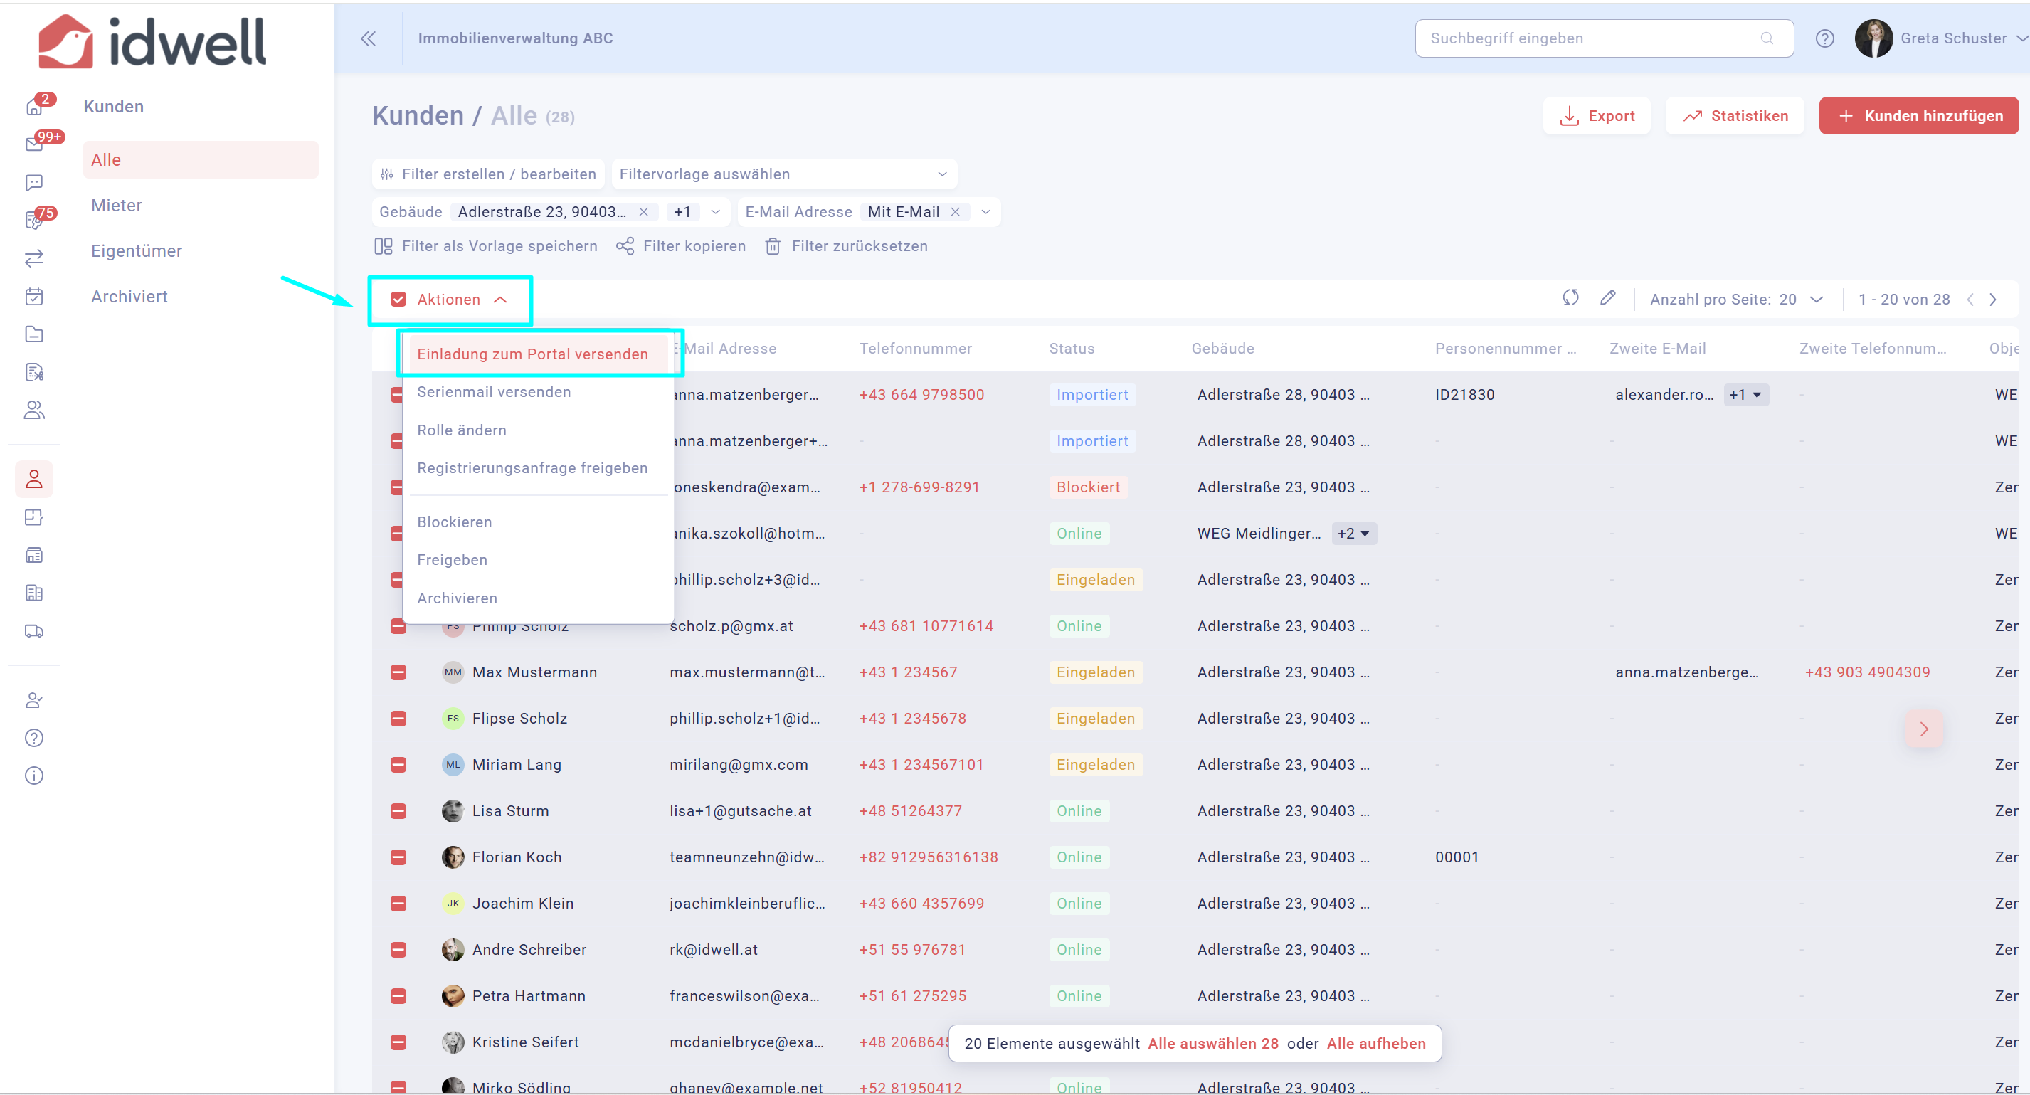Open the building sidebar icon
The height and width of the screenshot is (1095, 2030).
(34, 593)
